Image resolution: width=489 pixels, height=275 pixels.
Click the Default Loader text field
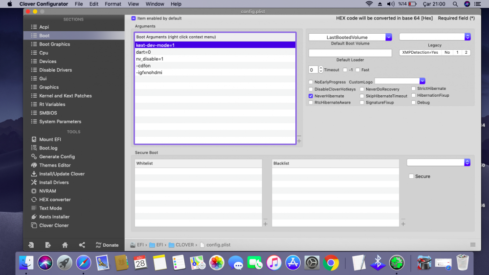350,53
